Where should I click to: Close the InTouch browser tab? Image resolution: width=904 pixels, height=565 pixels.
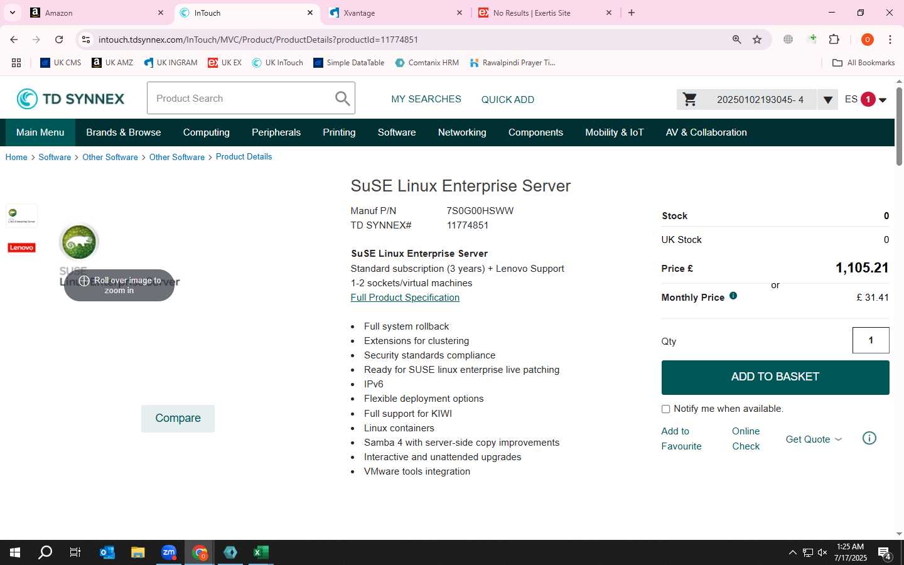tap(310, 13)
